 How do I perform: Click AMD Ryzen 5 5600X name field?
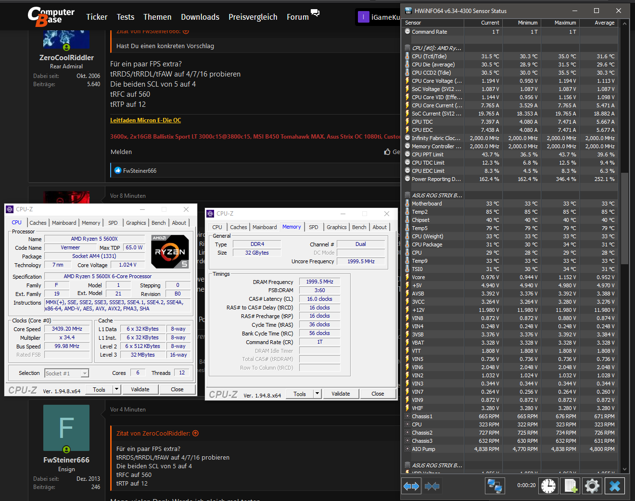[94, 239]
